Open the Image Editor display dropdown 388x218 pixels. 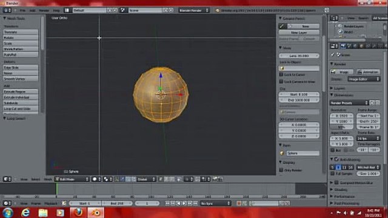click(x=364, y=79)
